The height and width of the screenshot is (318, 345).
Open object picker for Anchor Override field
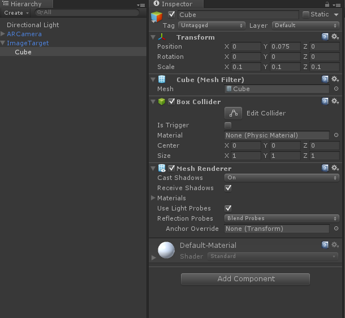pyautogui.click(x=336, y=229)
